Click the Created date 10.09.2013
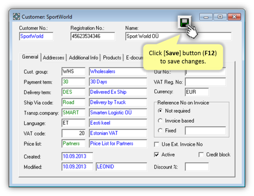 pos(77,156)
